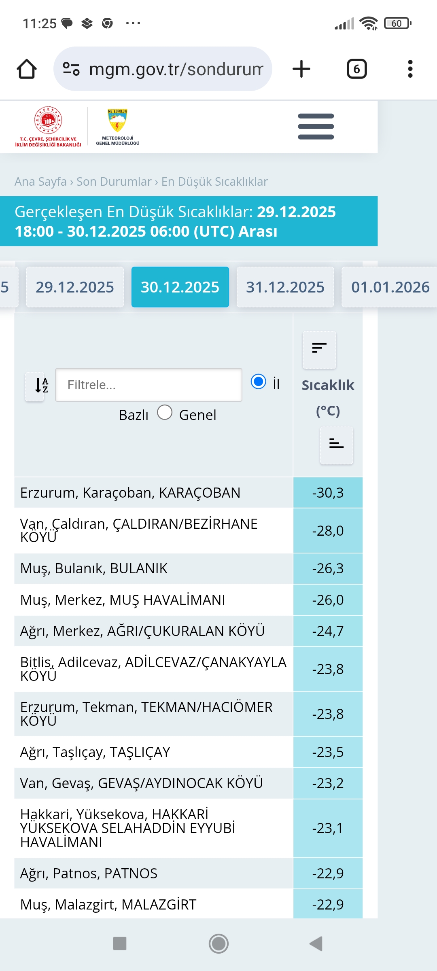This screenshot has width=437, height=971.
Task: Click the Meteoroloji Genel Müdürlüğü logo
Action: point(118,127)
